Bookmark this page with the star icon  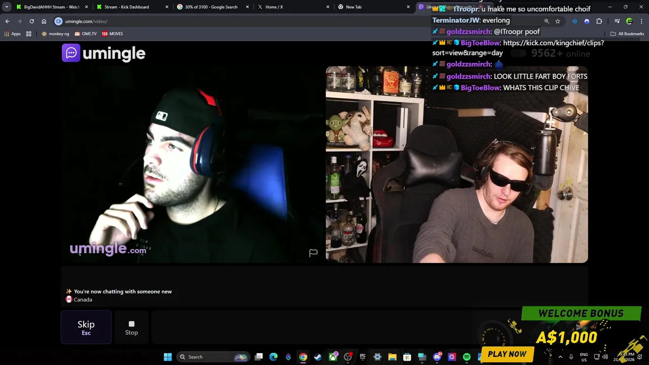558,21
